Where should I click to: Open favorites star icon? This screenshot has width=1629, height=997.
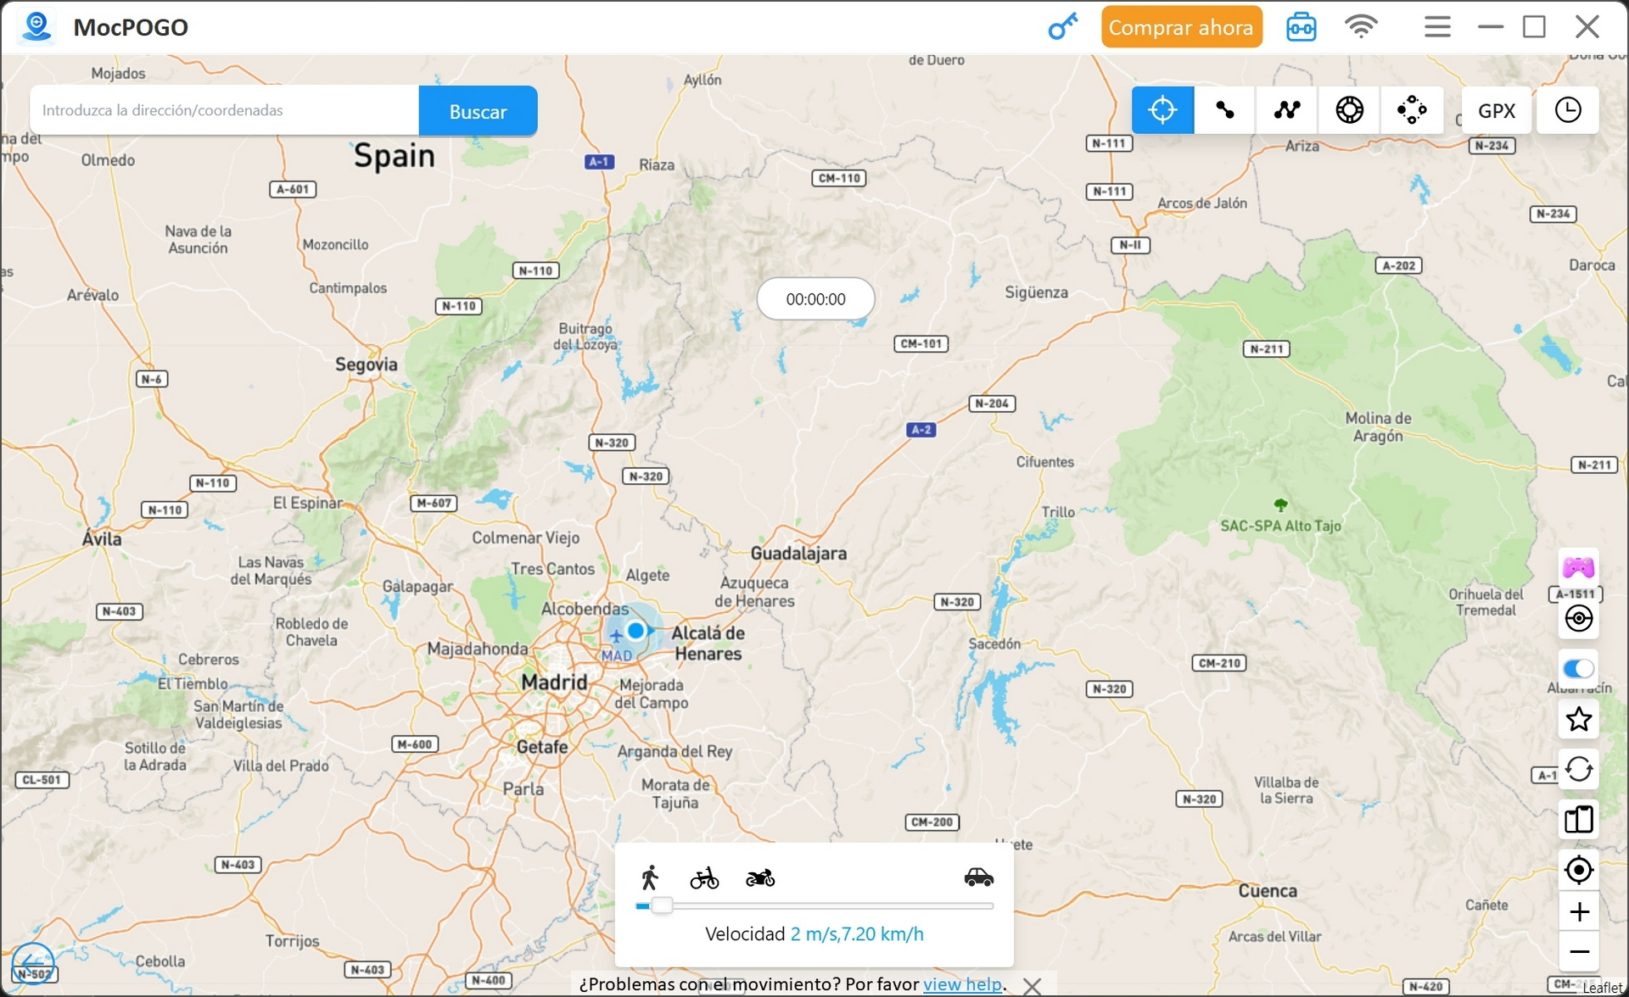click(1579, 720)
